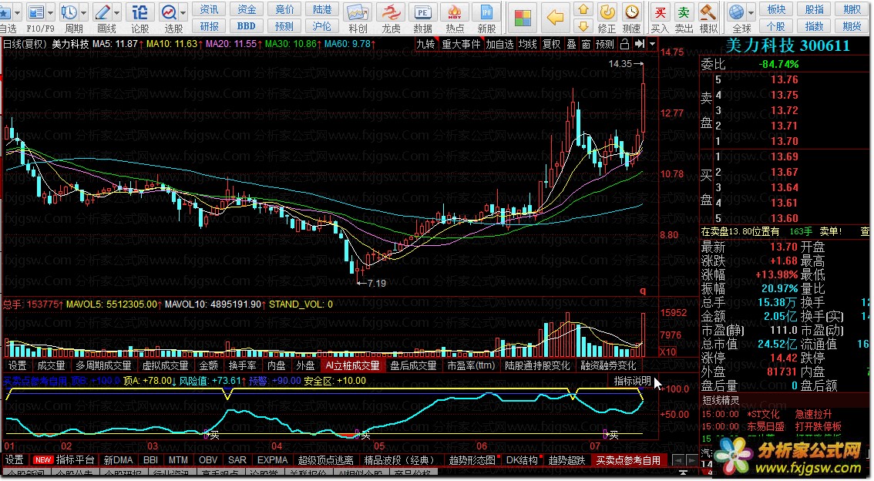Screen dimensions: 874x481
Task: Open the 自选 watchlist star icon
Action: [x=4, y=12]
